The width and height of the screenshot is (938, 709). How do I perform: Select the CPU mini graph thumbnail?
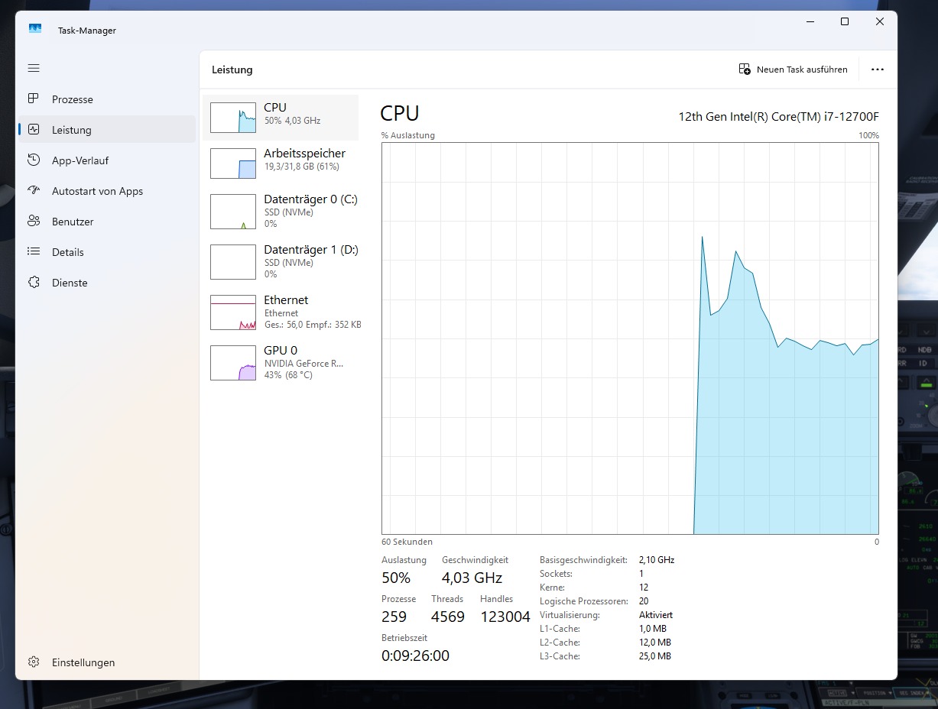click(233, 118)
